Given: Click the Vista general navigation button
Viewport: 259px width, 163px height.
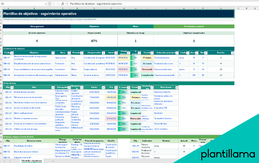Looking at the screenshot, I should [37, 26].
